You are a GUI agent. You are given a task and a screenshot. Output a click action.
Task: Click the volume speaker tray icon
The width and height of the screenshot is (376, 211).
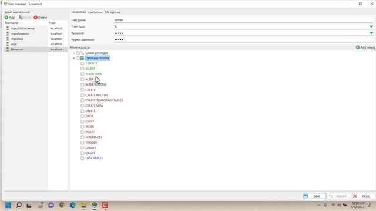(339, 205)
